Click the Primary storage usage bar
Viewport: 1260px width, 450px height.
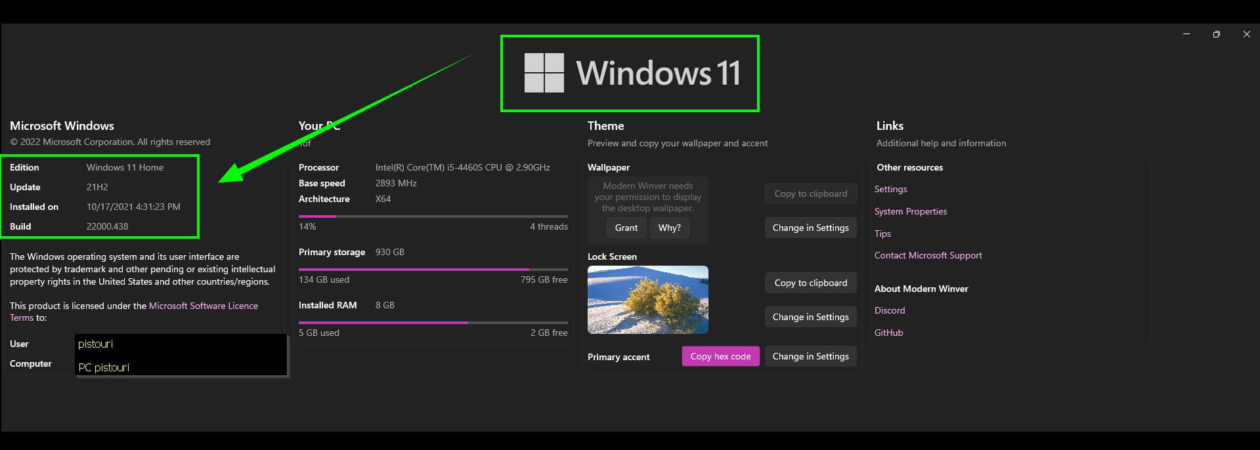tap(433, 269)
